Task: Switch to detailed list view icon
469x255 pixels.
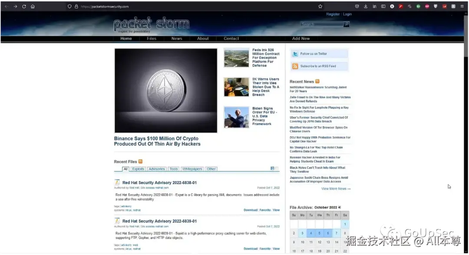Action: tap(272, 169)
